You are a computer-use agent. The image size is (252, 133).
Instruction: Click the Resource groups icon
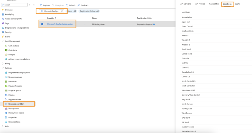(6, 77)
